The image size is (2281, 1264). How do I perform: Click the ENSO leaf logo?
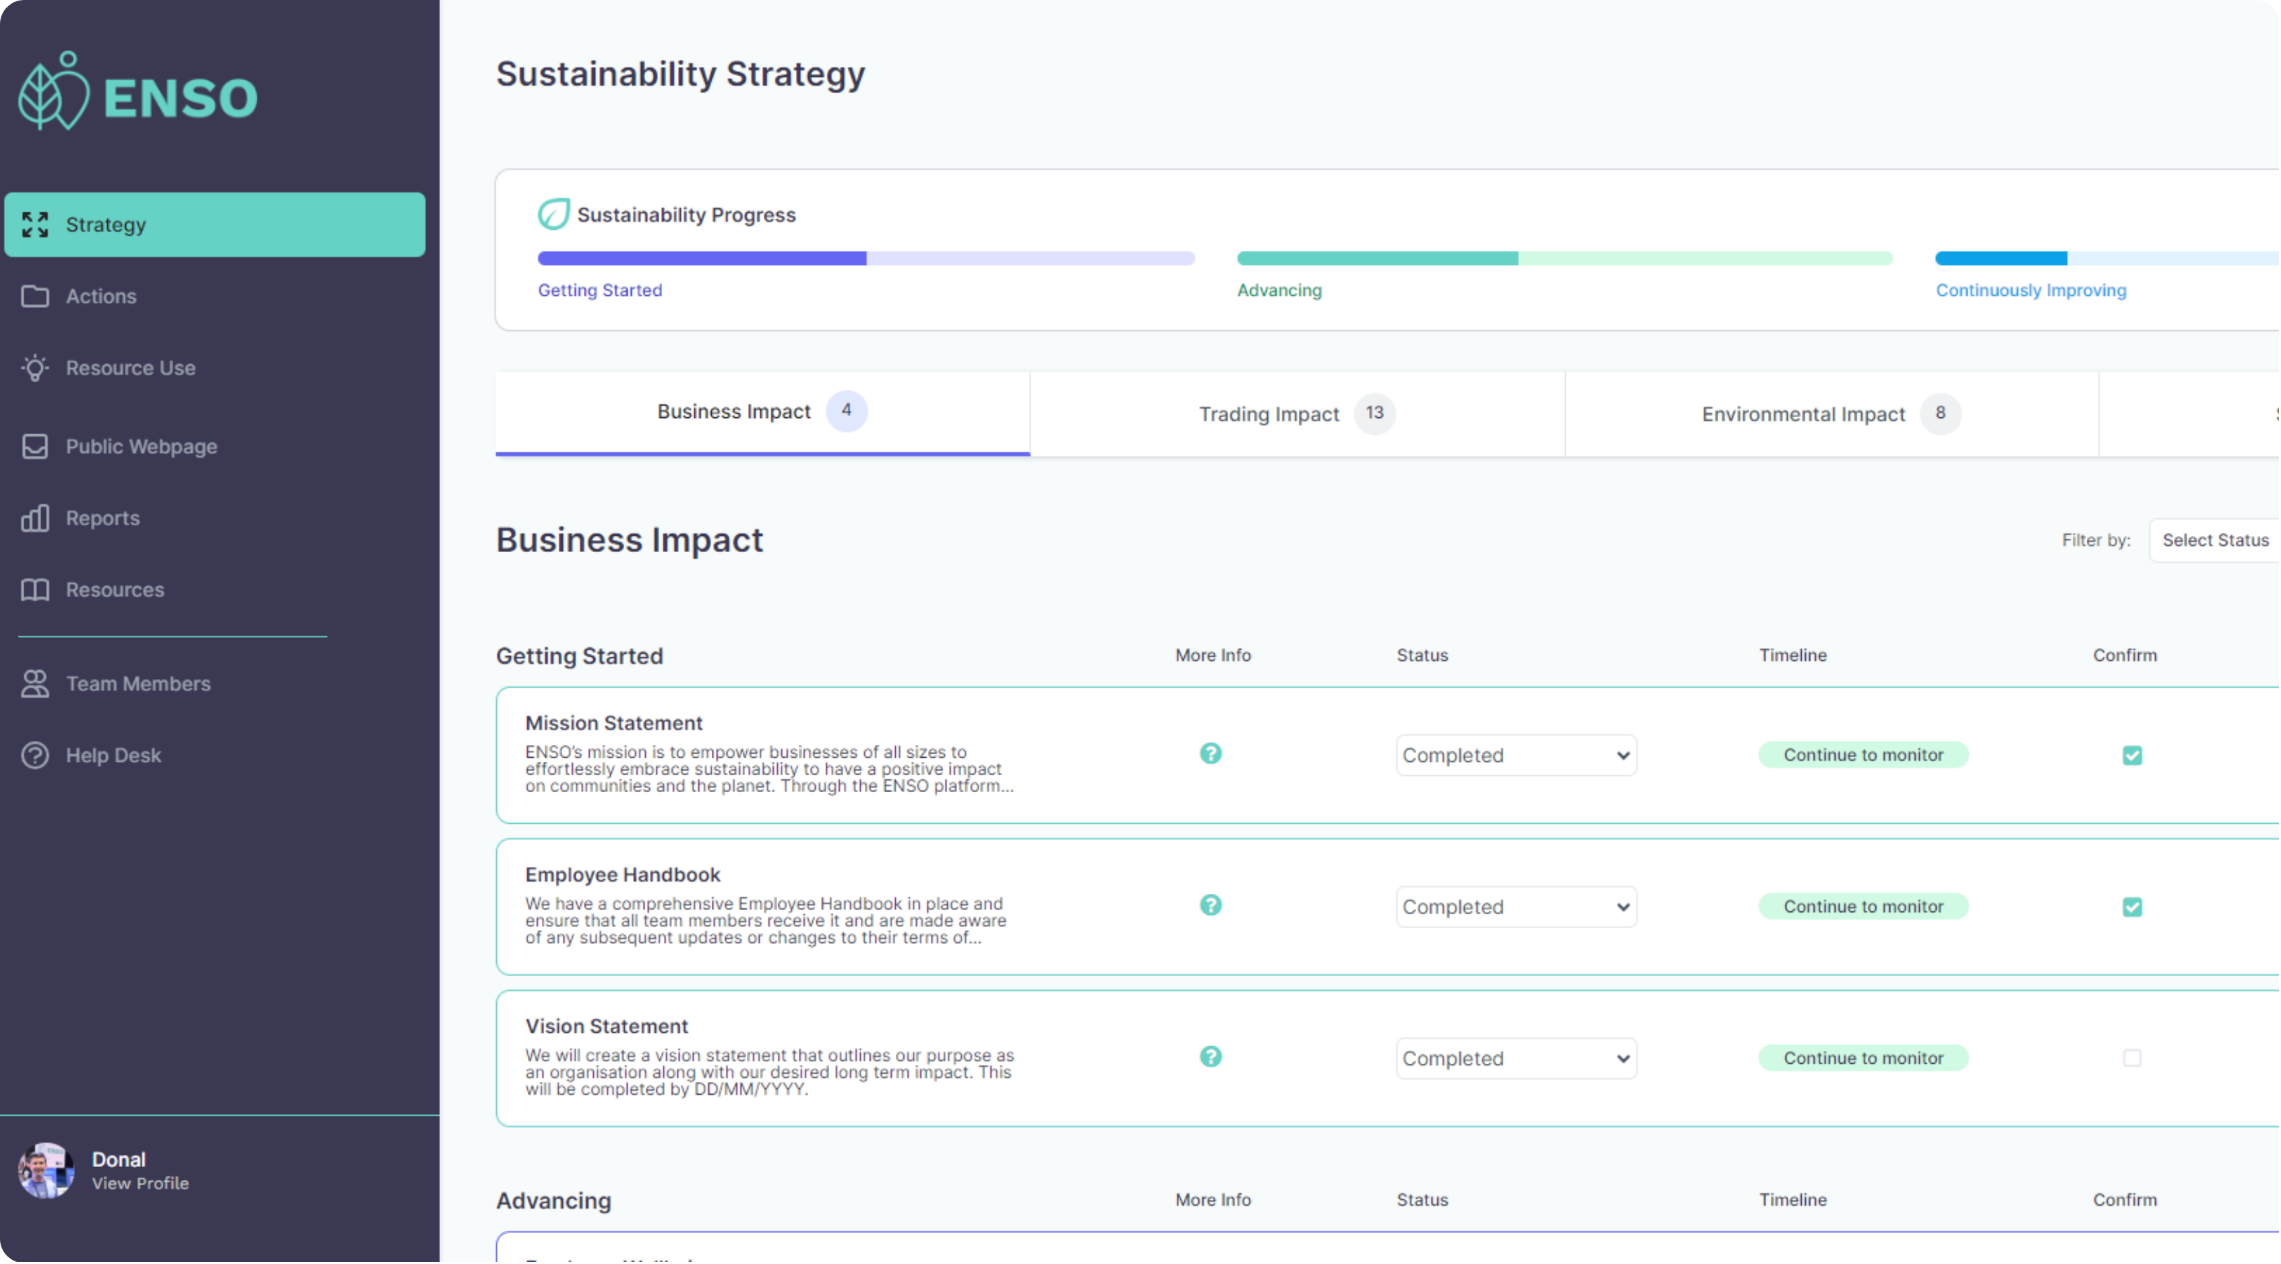tap(53, 92)
